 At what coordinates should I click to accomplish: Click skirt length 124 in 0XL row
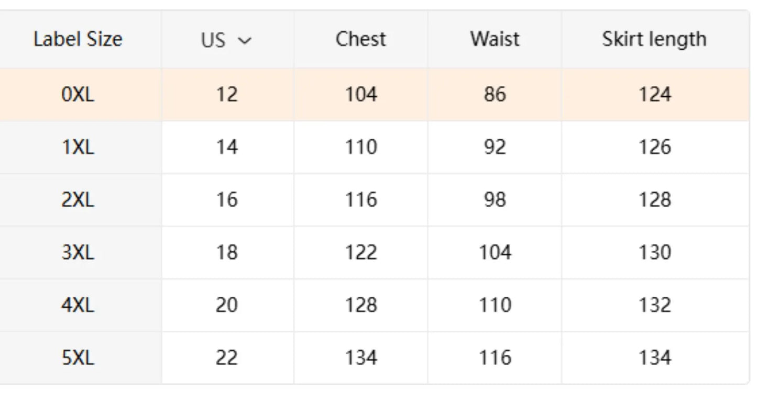pyautogui.click(x=654, y=95)
